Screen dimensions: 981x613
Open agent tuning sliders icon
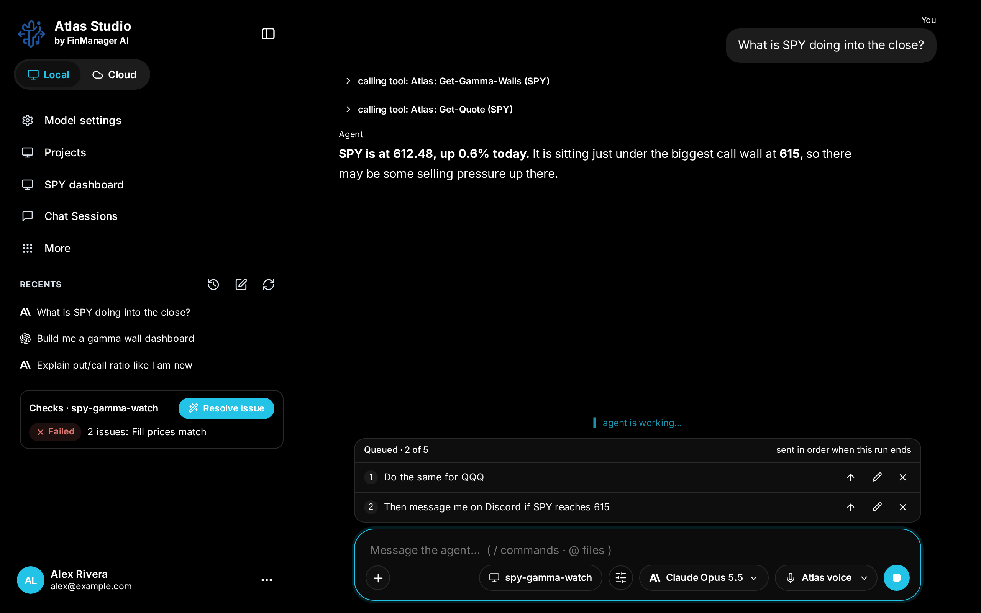tap(621, 578)
